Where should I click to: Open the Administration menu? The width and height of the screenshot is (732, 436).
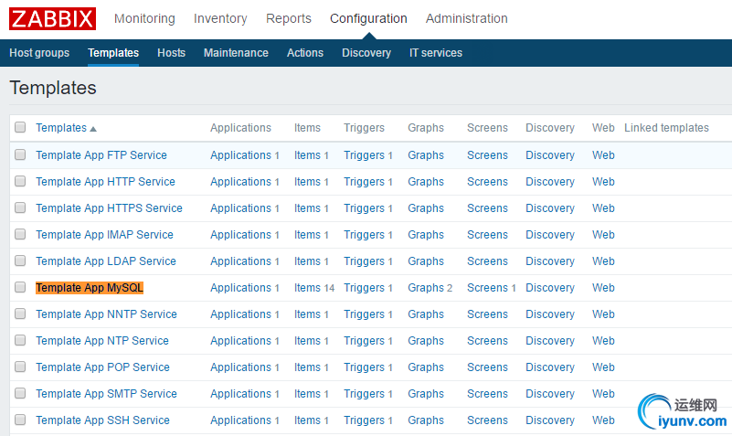tap(466, 18)
